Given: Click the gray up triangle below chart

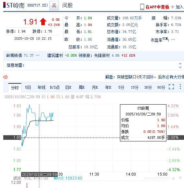Looking at the screenshot, I should [x=173, y=178].
